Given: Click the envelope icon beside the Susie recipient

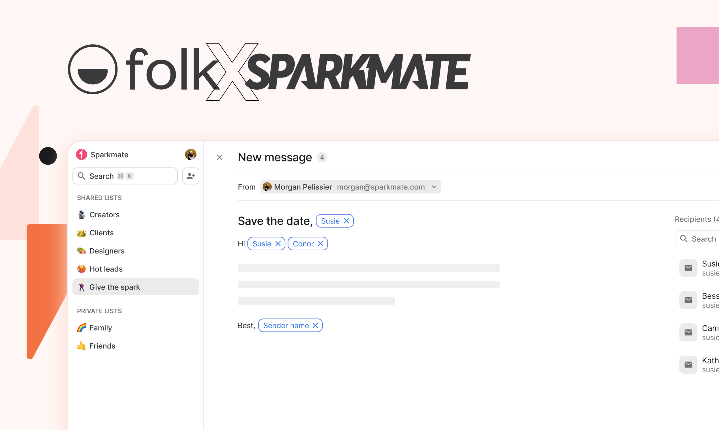Looking at the screenshot, I should (688, 268).
